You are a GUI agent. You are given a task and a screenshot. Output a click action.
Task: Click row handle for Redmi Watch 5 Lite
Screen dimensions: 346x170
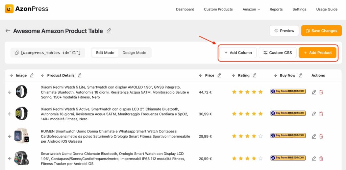[x=10, y=92]
